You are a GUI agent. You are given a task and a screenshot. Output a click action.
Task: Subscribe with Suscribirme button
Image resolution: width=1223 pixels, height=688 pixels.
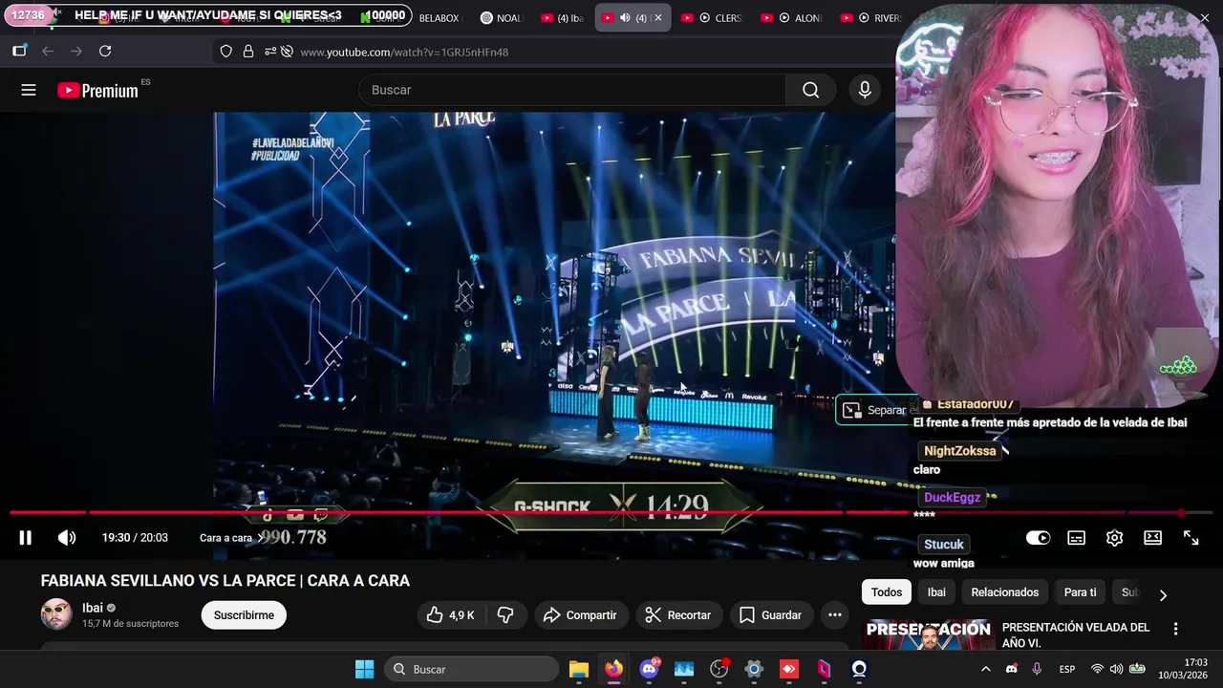tap(244, 615)
